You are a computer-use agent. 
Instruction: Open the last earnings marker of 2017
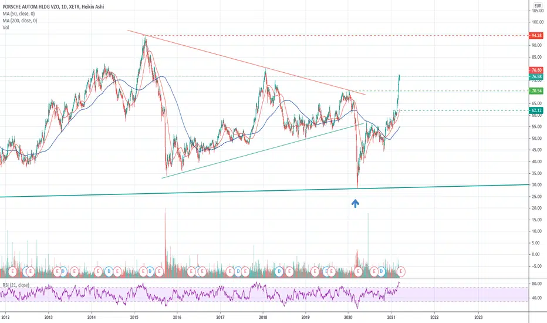[x=245, y=271]
